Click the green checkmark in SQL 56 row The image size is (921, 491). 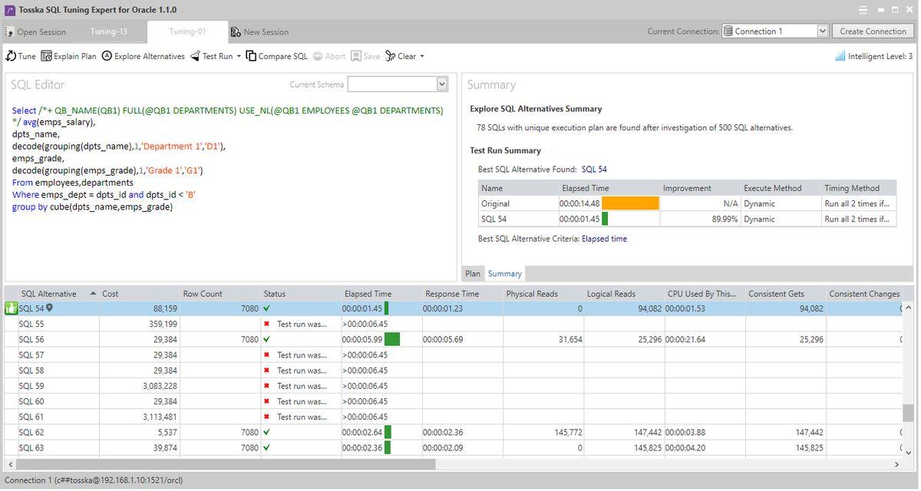(x=266, y=339)
